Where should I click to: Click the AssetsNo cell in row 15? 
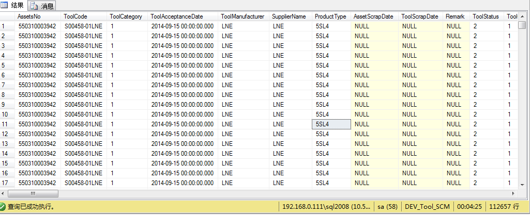point(38,163)
